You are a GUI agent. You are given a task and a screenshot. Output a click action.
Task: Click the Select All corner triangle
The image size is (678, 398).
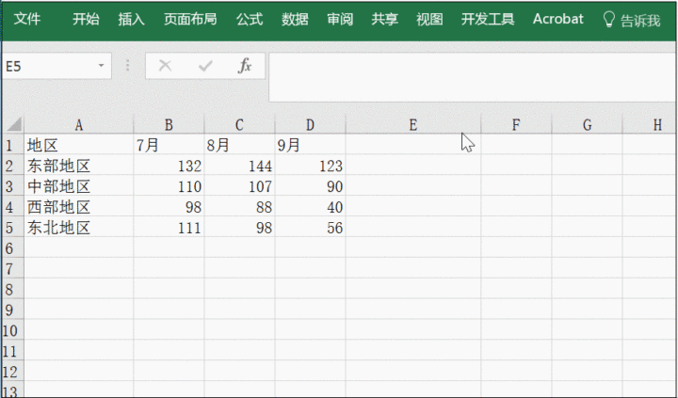14,124
